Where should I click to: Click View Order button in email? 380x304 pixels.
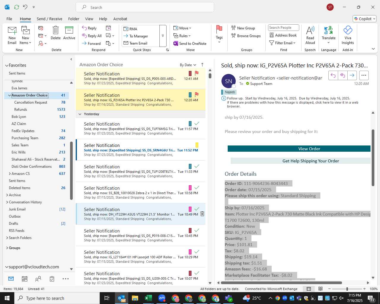pos(299,149)
